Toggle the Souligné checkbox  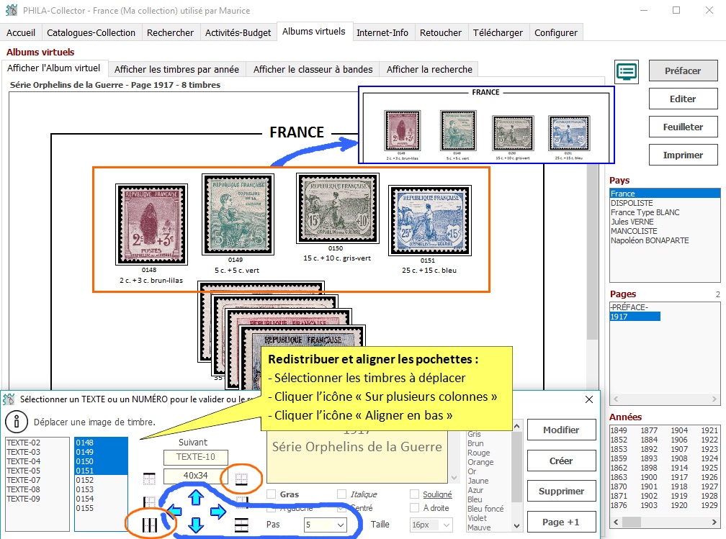[414, 494]
